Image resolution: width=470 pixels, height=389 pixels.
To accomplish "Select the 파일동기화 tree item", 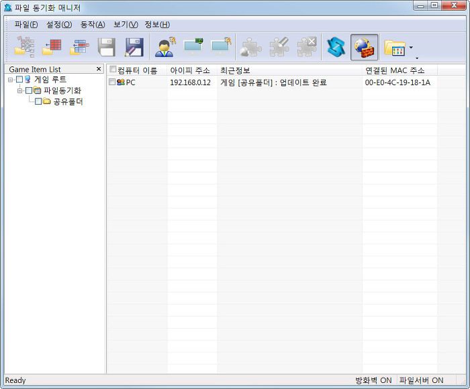I will 62,91.
